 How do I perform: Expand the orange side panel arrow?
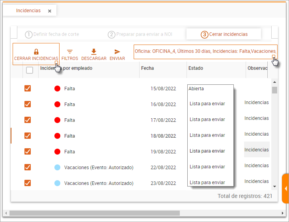(x=285, y=188)
